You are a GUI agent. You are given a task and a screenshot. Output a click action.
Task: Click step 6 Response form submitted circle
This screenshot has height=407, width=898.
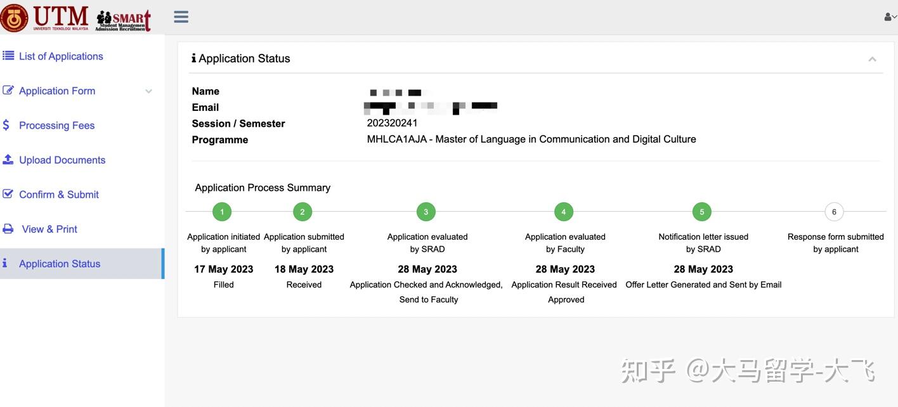tap(834, 211)
